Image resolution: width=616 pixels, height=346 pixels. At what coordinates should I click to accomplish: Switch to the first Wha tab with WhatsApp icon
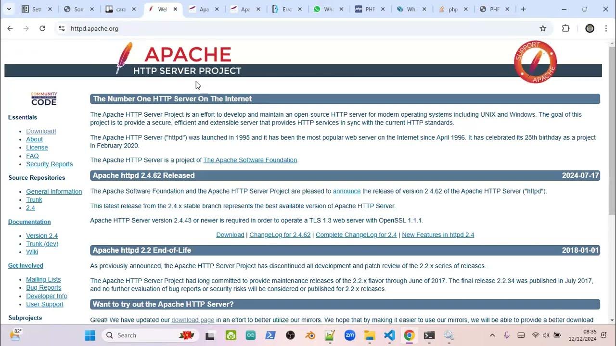[329, 9]
